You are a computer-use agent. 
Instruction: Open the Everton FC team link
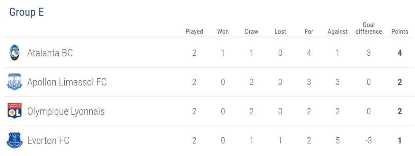48,141
